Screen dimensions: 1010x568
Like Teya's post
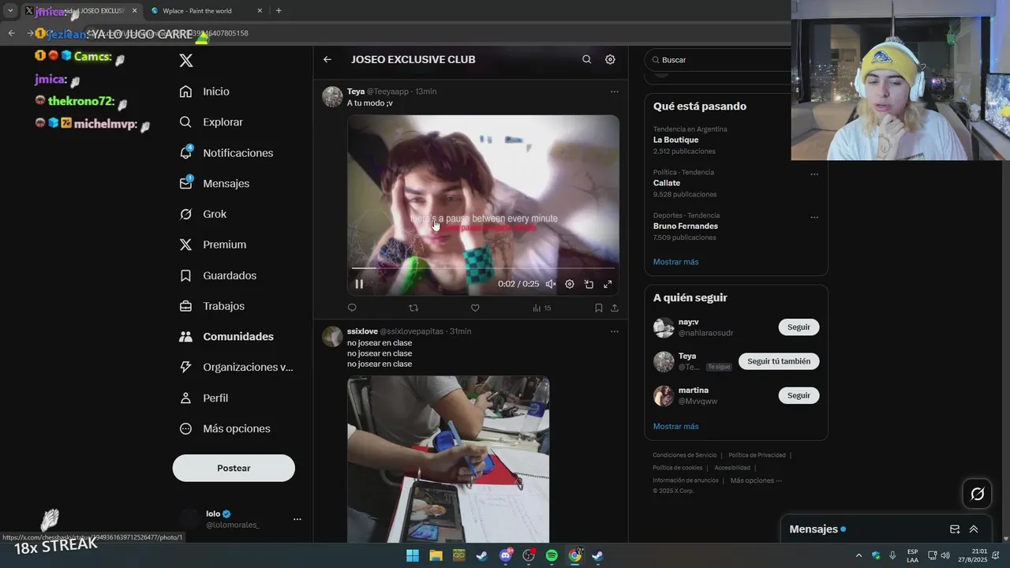475,308
